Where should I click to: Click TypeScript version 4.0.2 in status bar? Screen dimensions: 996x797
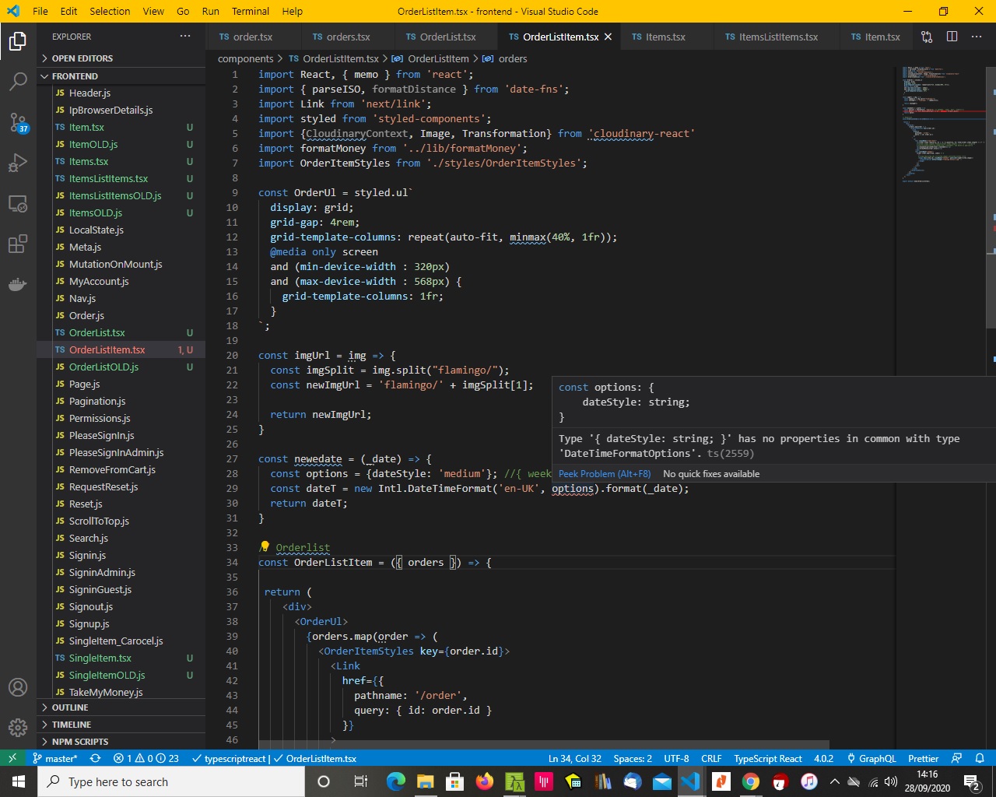(823, 758)
